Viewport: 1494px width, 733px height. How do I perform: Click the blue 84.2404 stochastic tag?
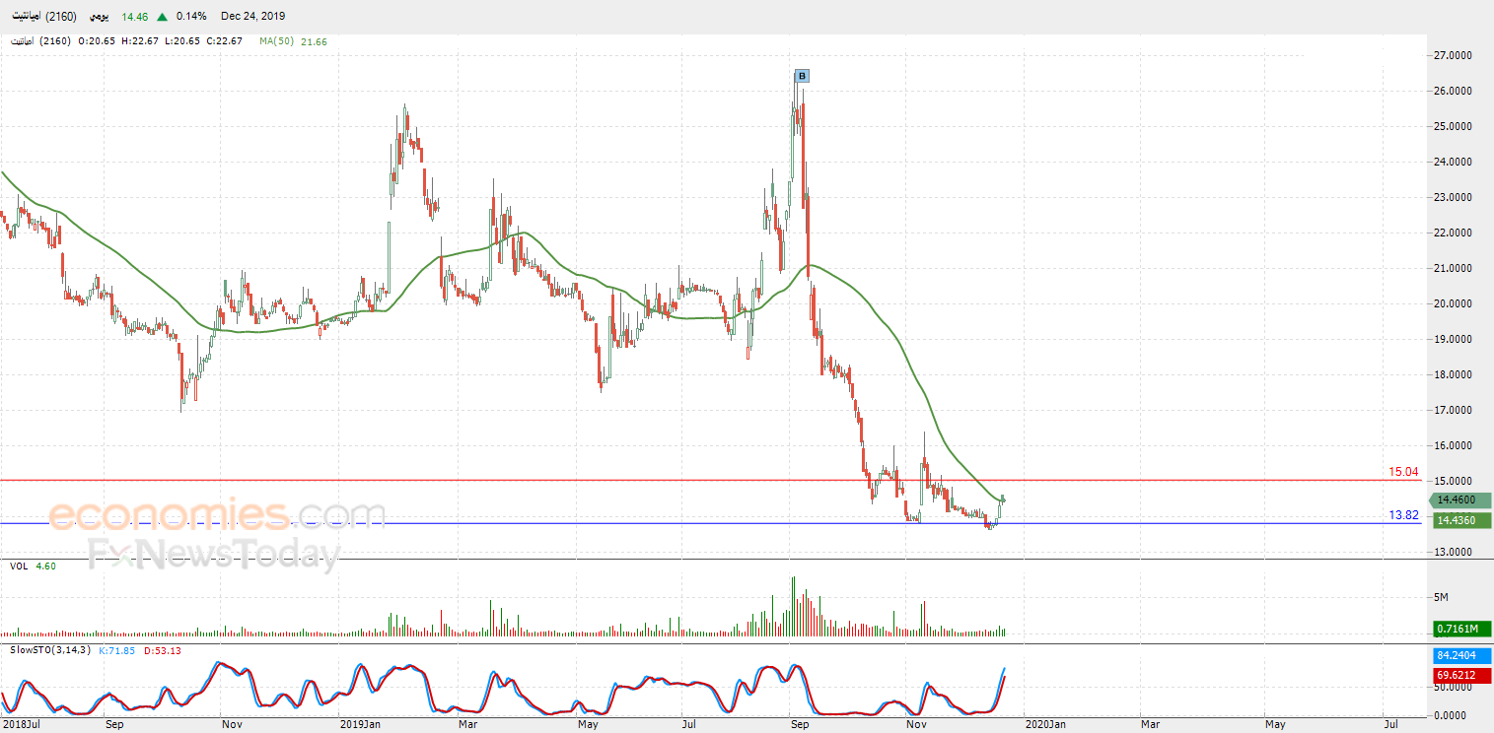tap(1463, 655)
